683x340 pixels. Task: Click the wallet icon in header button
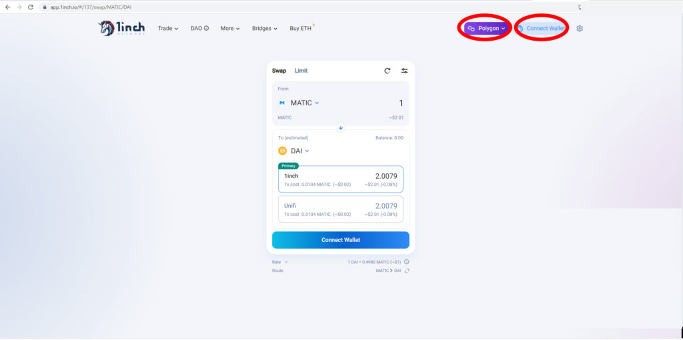coord(520,28)
